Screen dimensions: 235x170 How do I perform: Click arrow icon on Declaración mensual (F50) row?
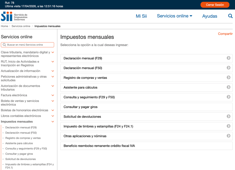(228, 68)
